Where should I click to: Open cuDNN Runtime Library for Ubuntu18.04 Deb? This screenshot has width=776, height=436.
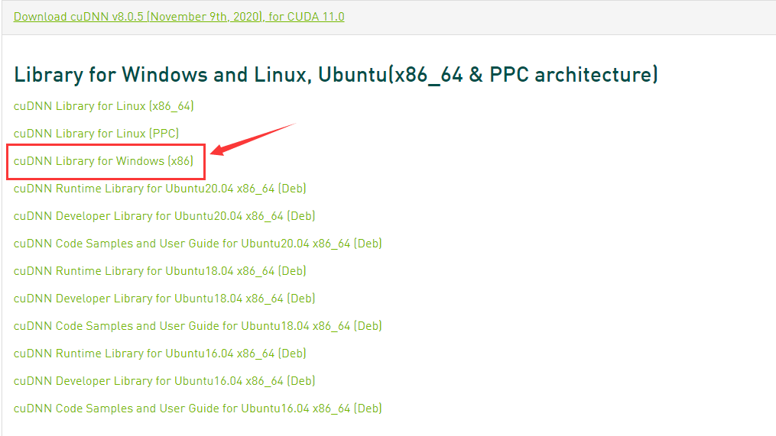(x=160, y=271)
